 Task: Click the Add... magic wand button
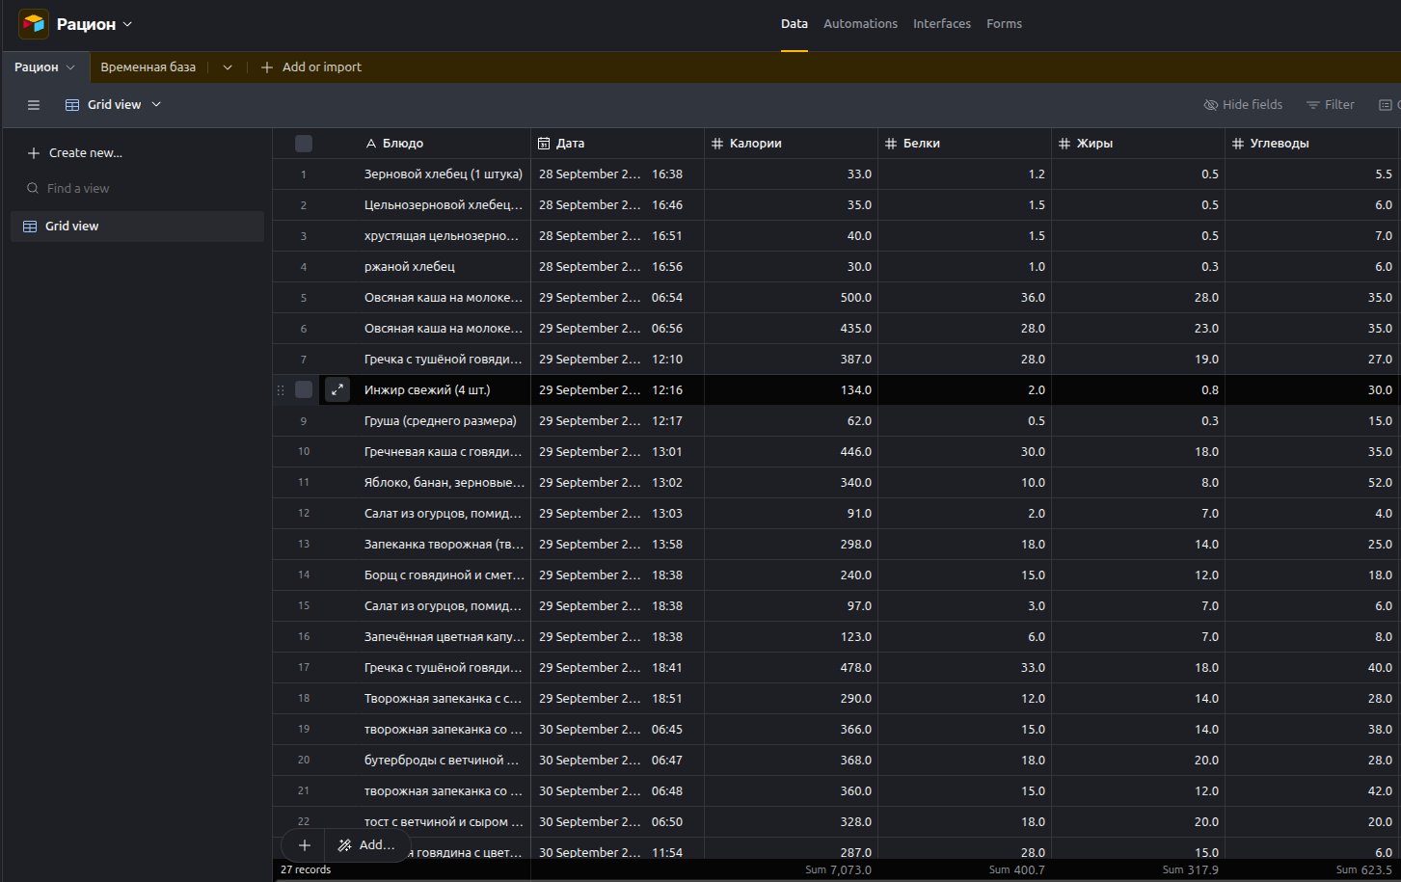tap(366, 845)
